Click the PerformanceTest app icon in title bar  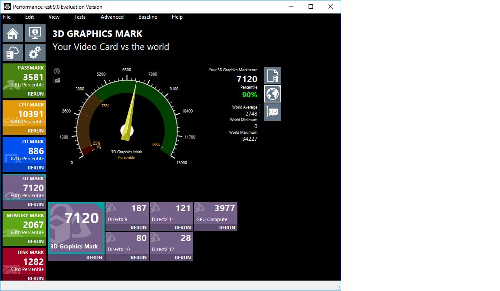pyautogui.click(x=7, y=7)
